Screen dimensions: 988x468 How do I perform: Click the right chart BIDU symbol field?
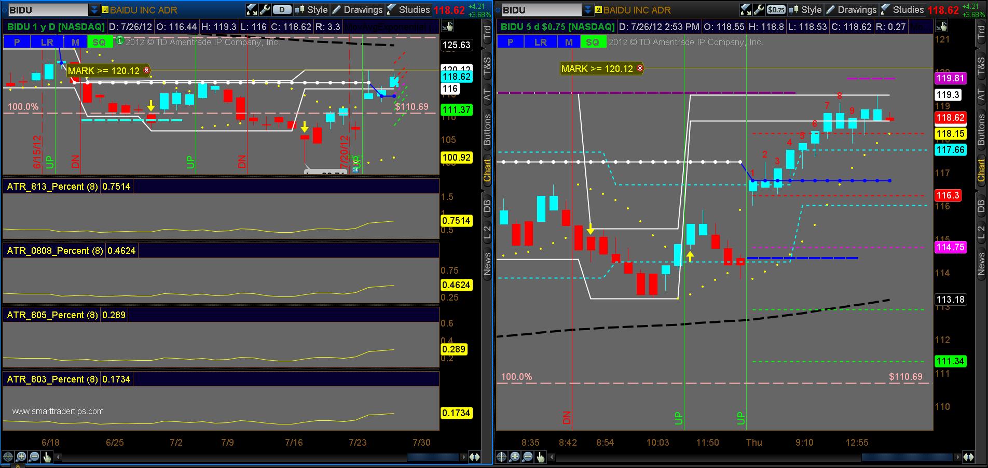click(542, 10)
